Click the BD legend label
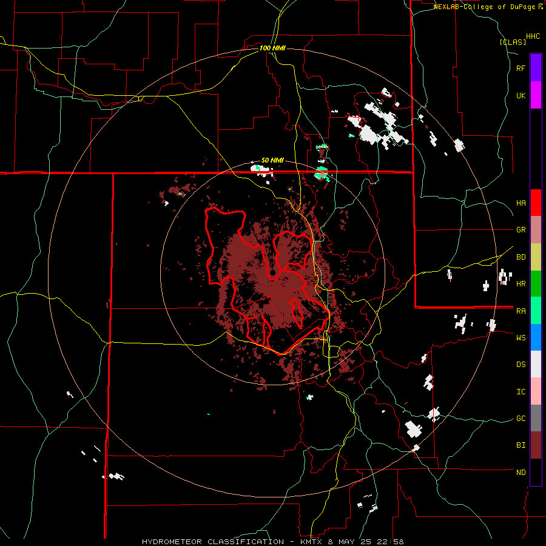 (x=521, y=257)
